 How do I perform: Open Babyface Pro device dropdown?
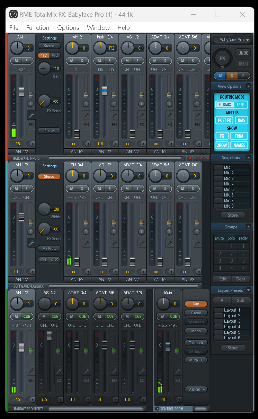point(232,40)
